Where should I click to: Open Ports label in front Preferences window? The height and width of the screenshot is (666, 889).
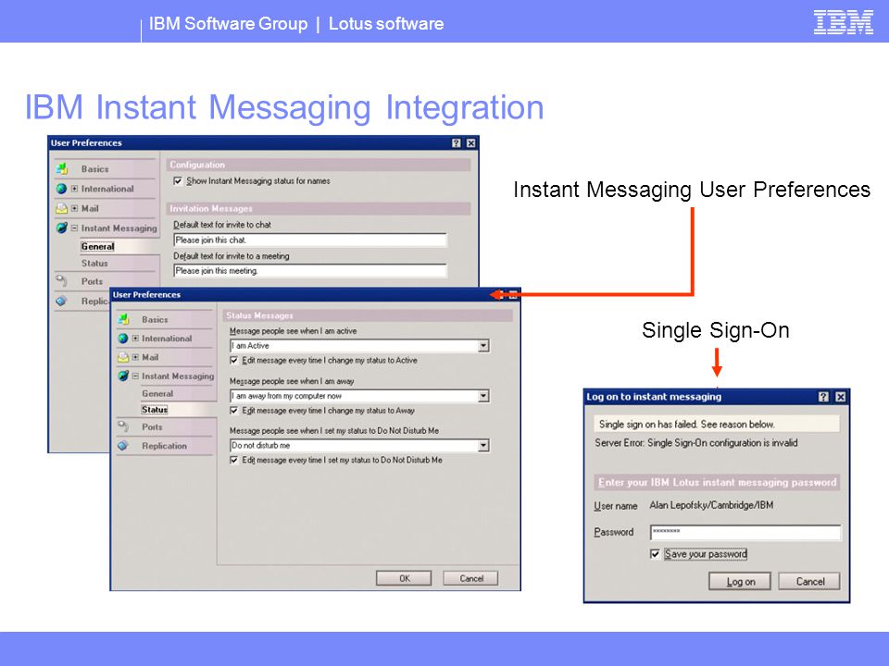pos(152,427)
